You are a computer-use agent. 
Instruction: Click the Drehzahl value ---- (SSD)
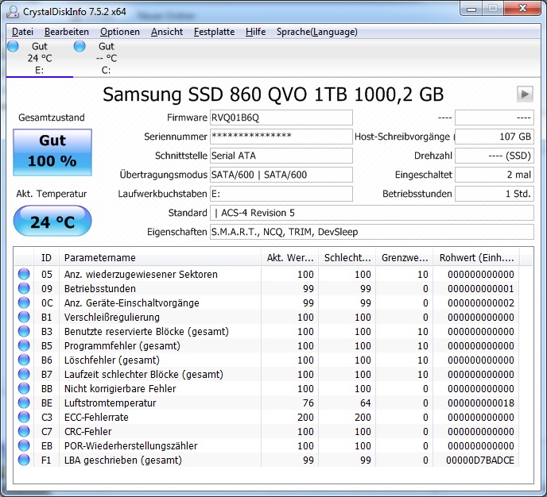pos(495,156)
